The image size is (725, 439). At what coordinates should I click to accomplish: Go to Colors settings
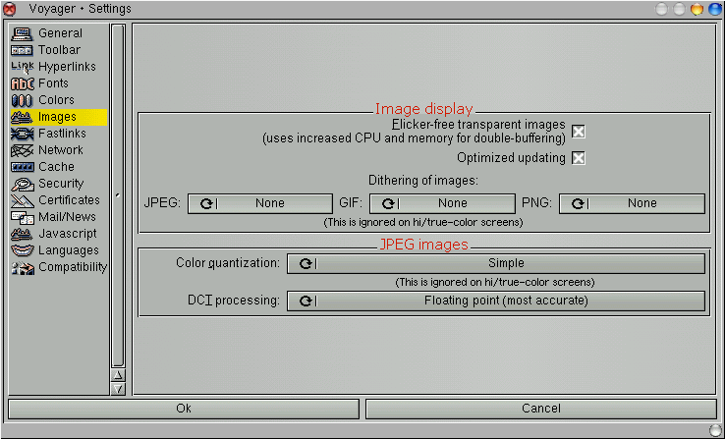pyautogui.click(x=59, y=100)
